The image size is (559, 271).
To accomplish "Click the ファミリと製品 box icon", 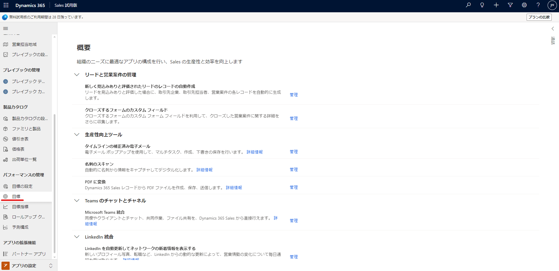I will (6, 129).
